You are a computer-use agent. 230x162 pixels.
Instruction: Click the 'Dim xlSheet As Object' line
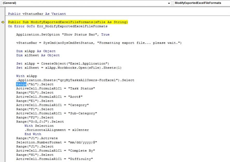click(x=38, y=55)
